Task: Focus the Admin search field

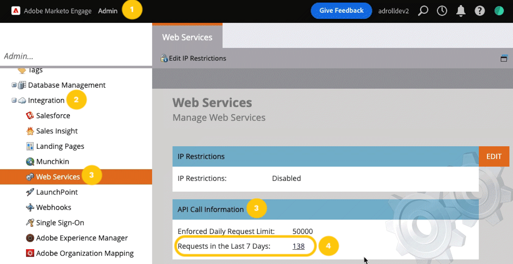Action: 76,56
